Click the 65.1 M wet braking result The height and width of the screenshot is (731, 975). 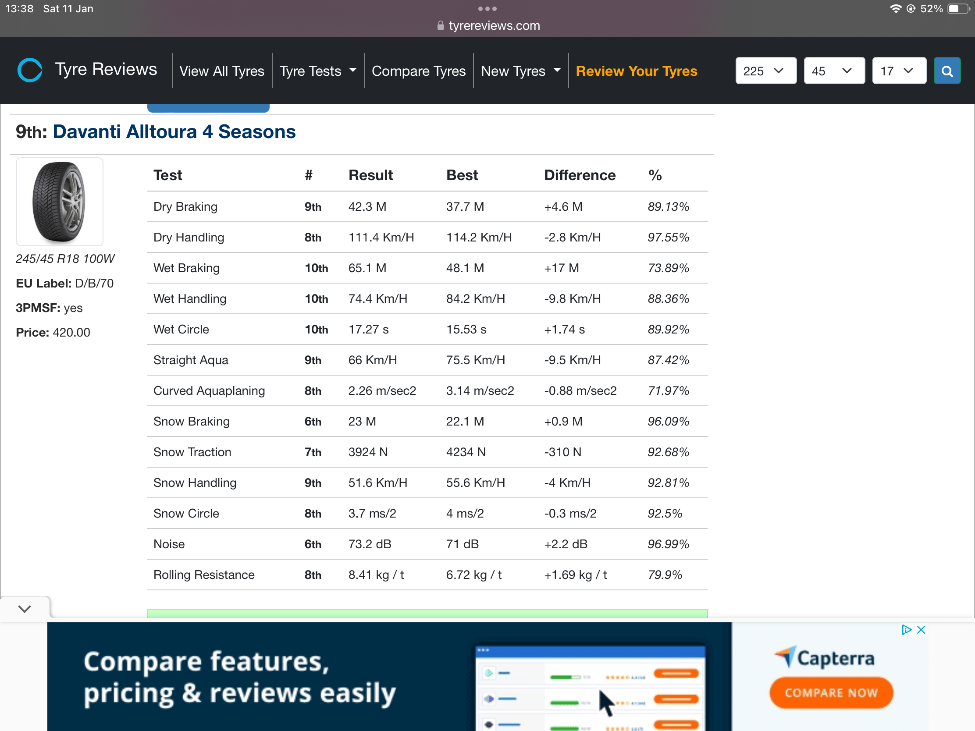coord(367,268)
